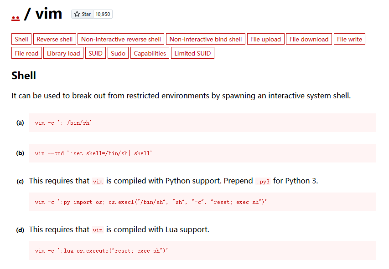Click the inline 'vim' code in Python note
Image resolution: width=389 pixels, height=269 pixels.
[98, 181]
